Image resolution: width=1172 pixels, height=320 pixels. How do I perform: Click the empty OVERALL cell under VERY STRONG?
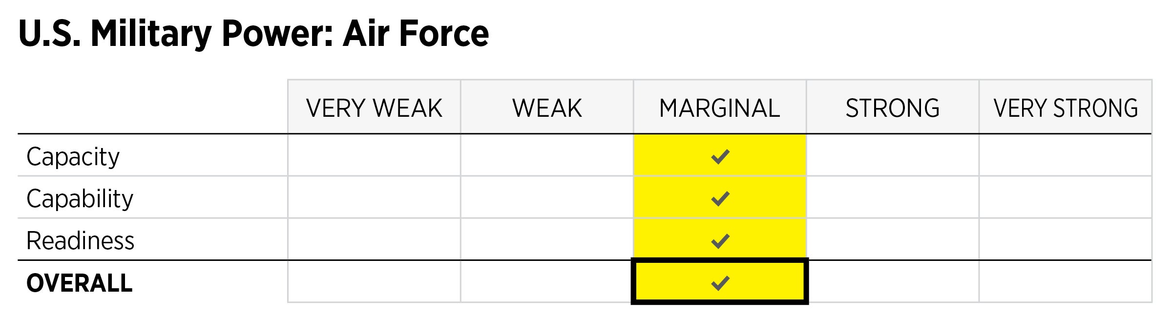1066,281
